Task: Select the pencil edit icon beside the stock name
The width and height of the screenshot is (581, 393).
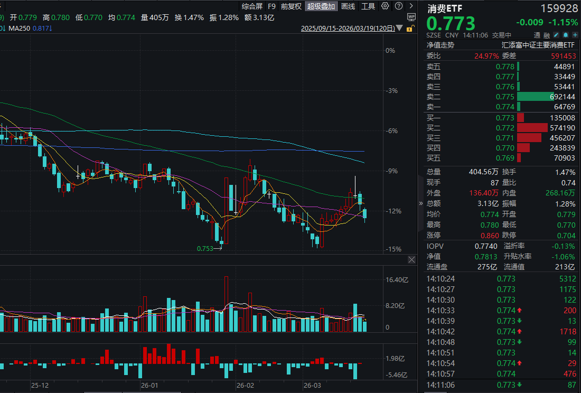Action: [x=556, y=35]
